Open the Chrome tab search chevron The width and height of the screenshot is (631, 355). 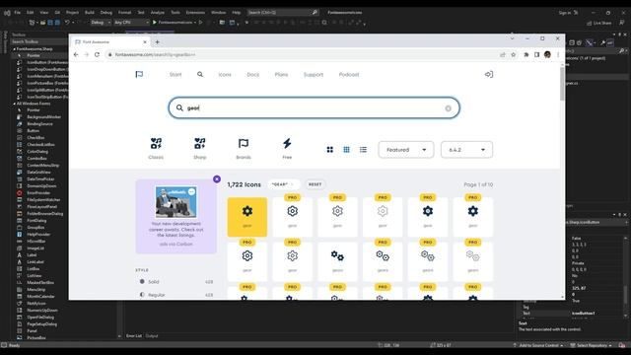click(512, 38)
